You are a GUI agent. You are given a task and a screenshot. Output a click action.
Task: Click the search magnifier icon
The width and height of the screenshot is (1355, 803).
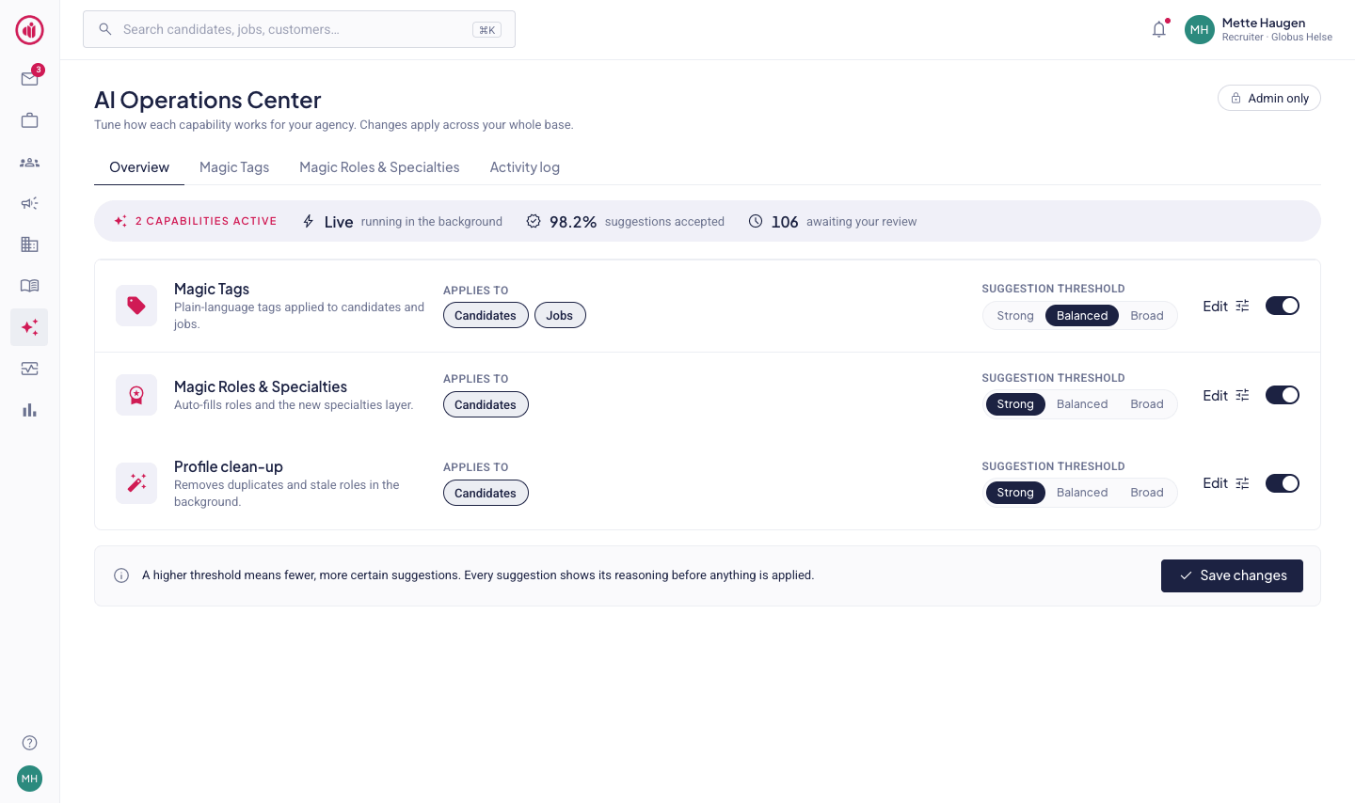pyautogui.click(x=105, y=29)
